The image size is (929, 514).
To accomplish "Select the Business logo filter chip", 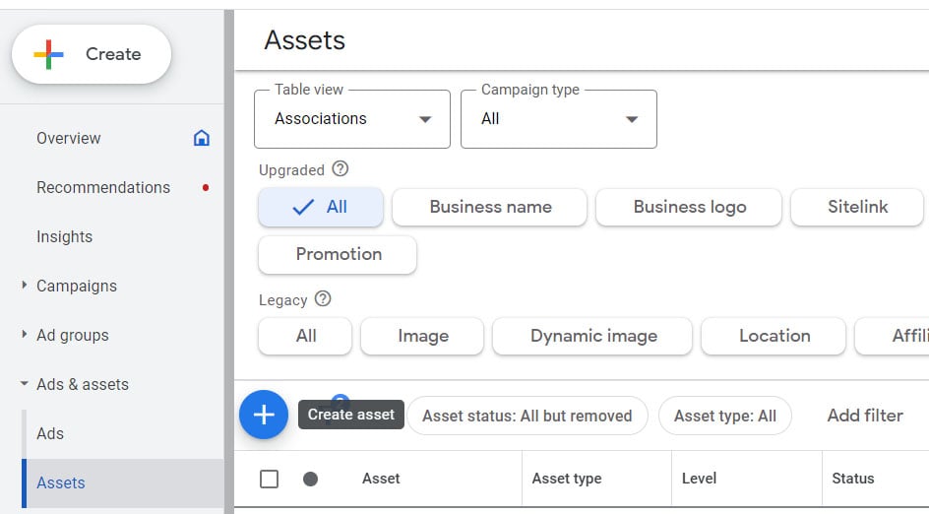I will (x=689, y=207).
